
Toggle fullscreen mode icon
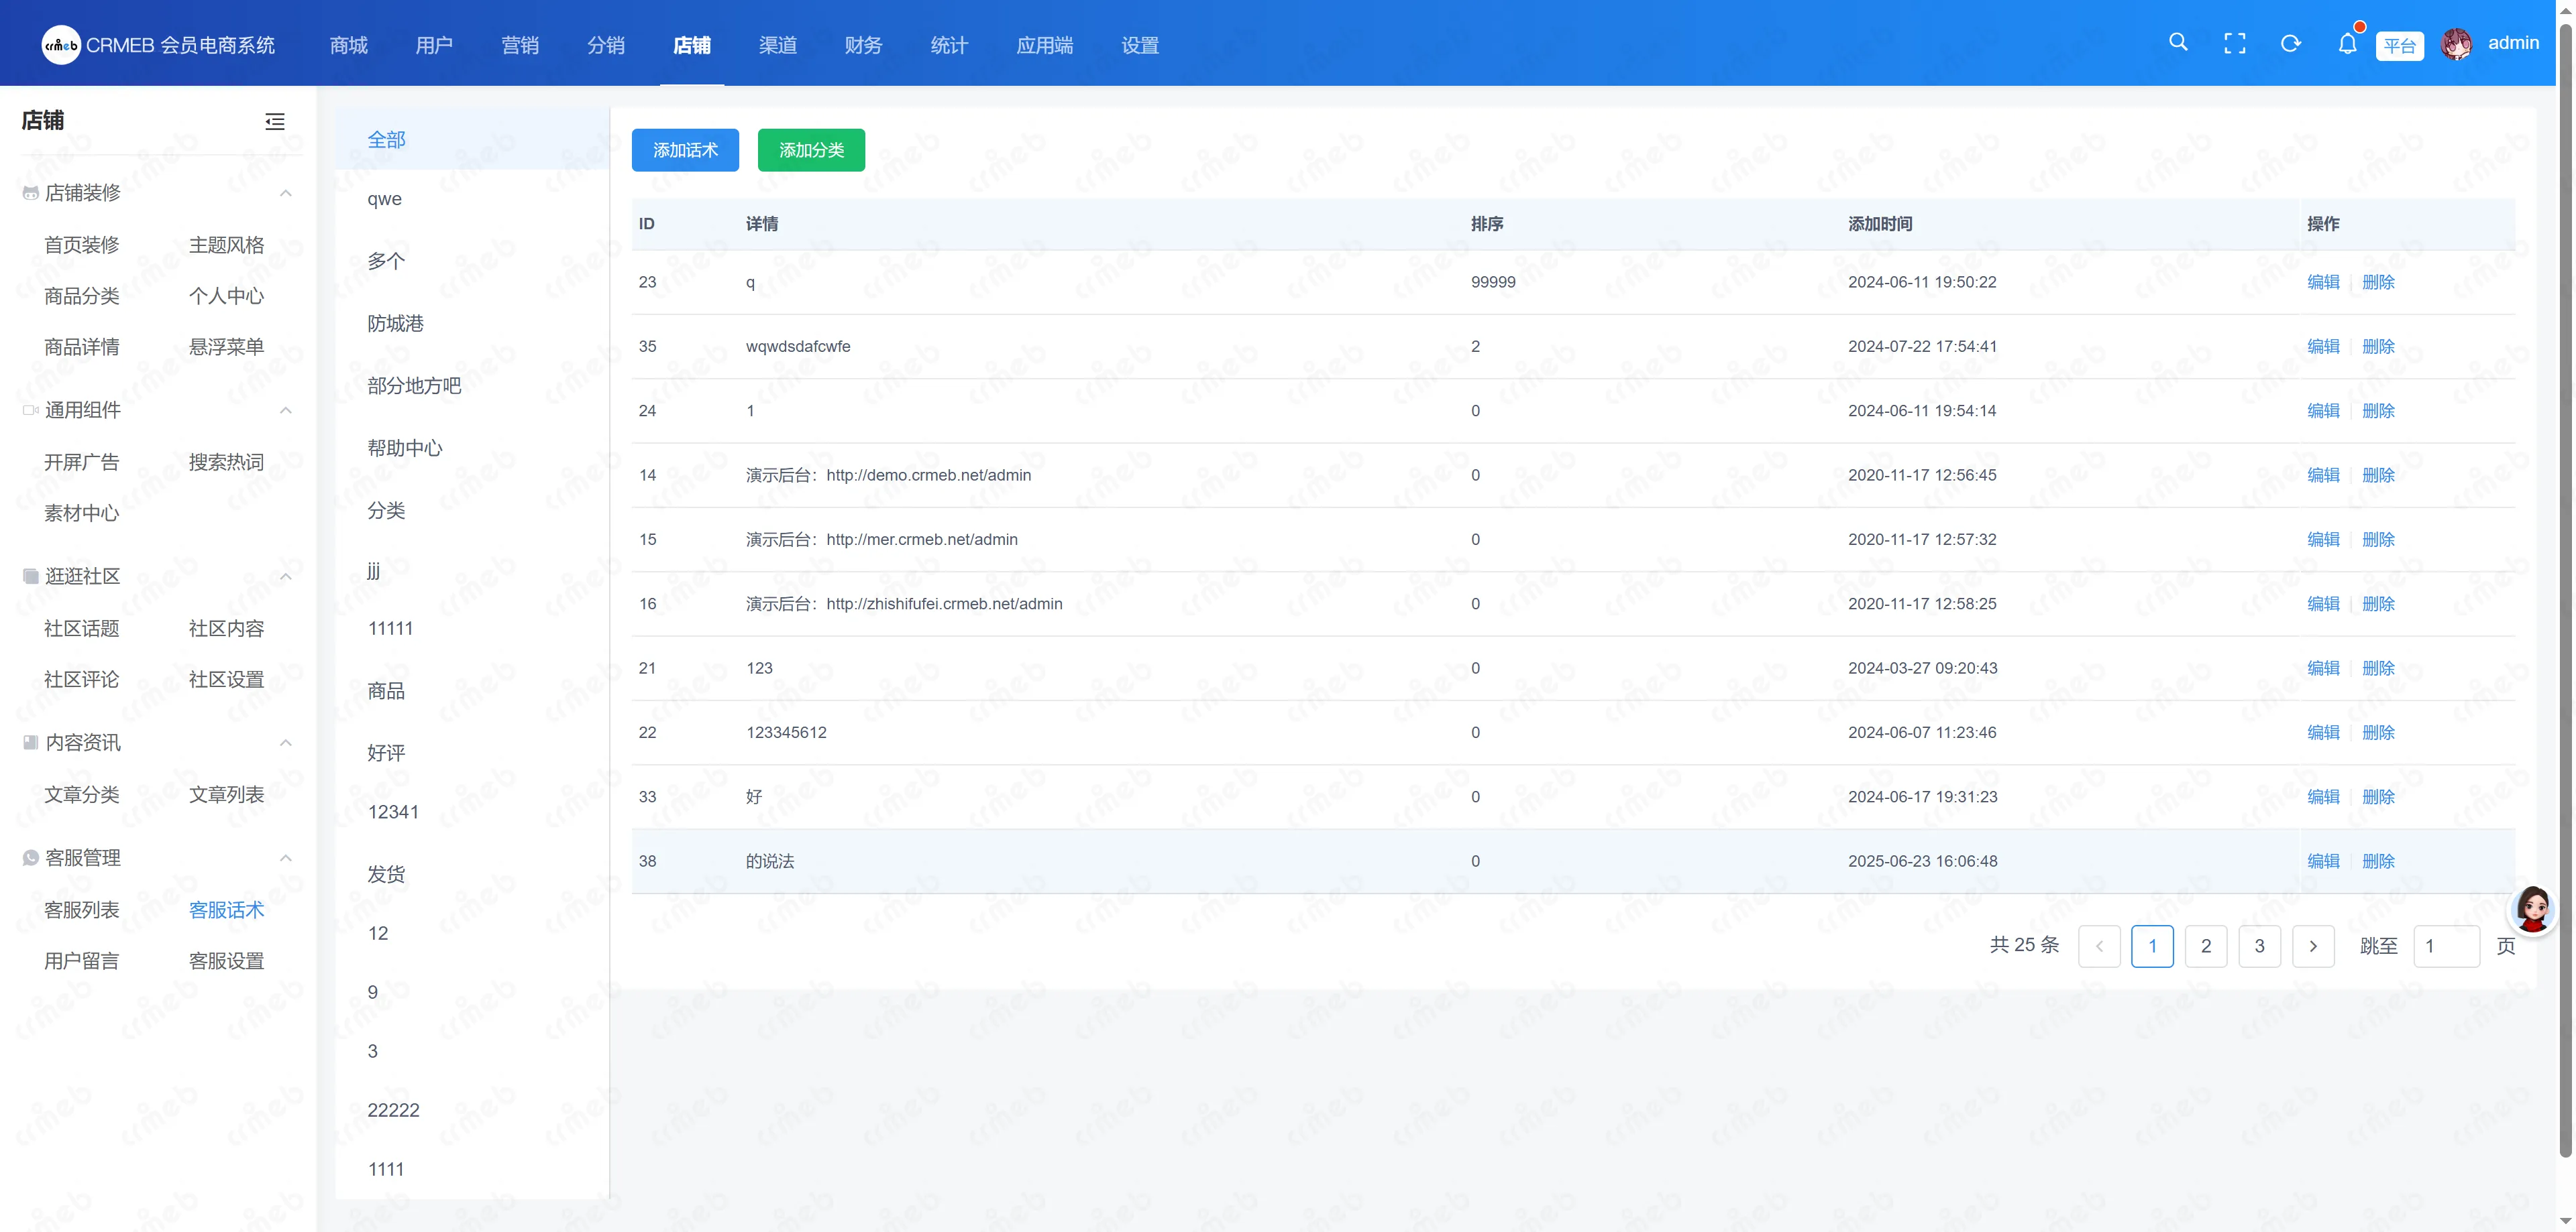[2234, 44]
